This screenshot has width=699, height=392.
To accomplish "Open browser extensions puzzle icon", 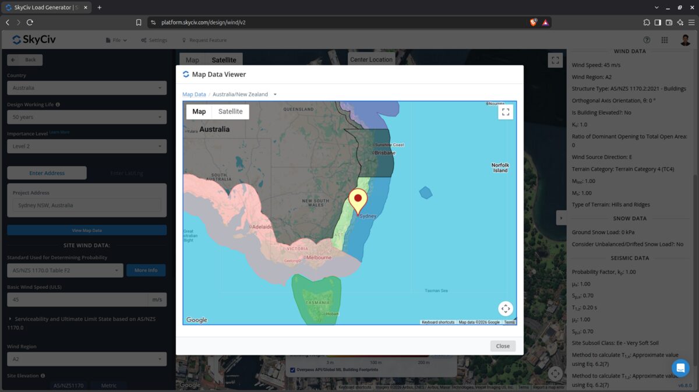I will 647,22.
